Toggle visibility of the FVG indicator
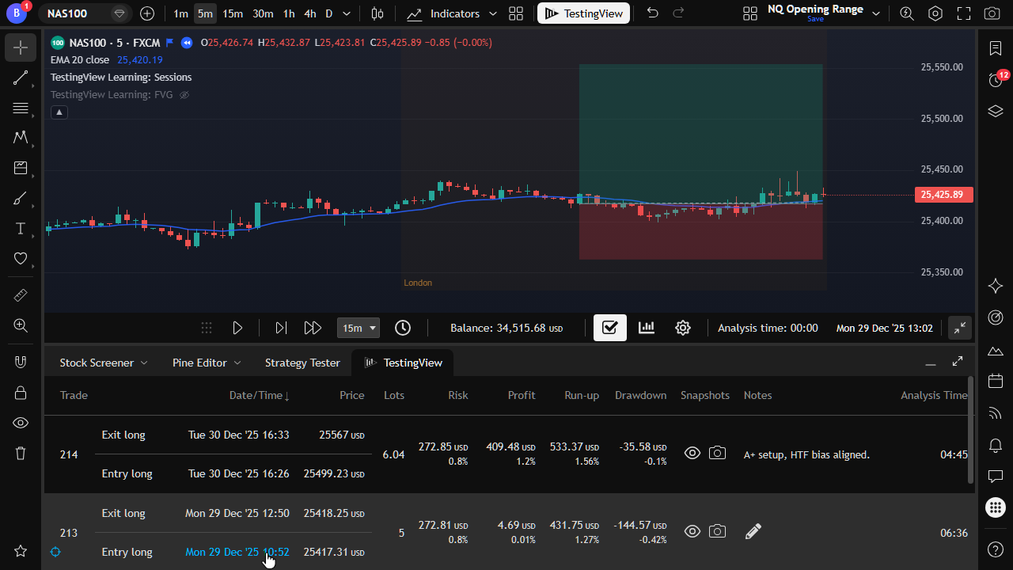 coord(184,95)
